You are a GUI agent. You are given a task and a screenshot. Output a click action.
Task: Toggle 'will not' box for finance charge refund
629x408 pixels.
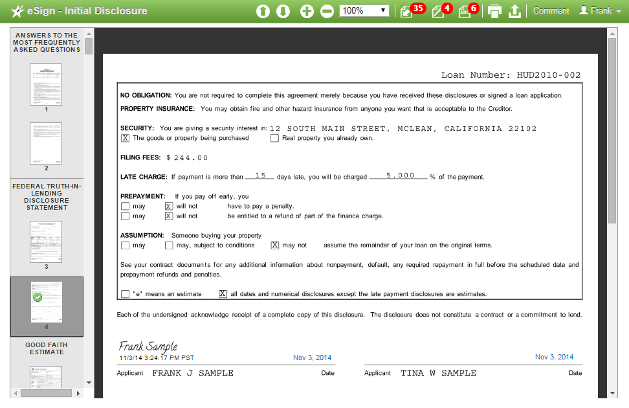coord(169,216)
